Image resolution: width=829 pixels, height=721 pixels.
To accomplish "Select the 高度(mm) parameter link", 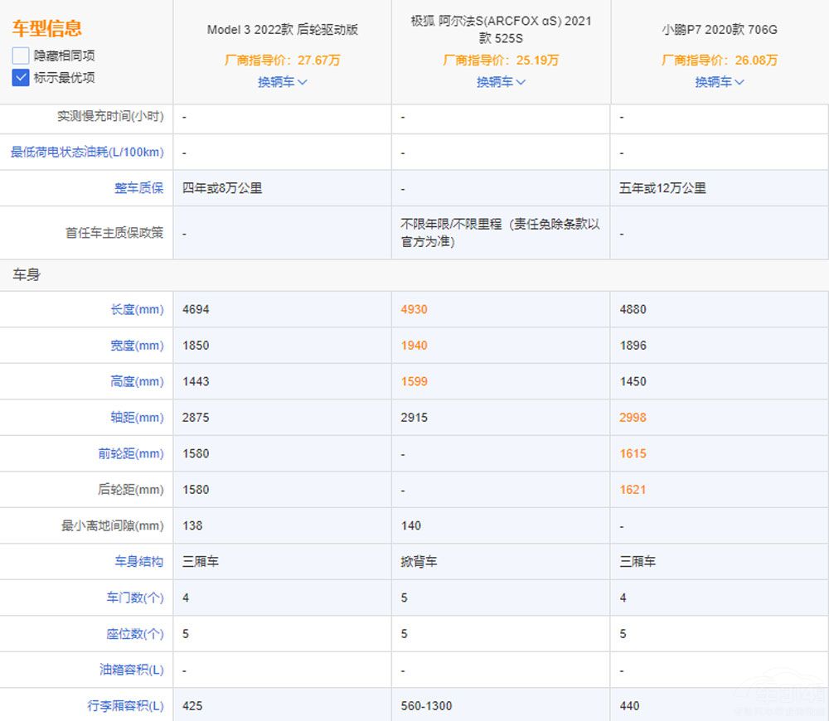I will click(137, 382).
